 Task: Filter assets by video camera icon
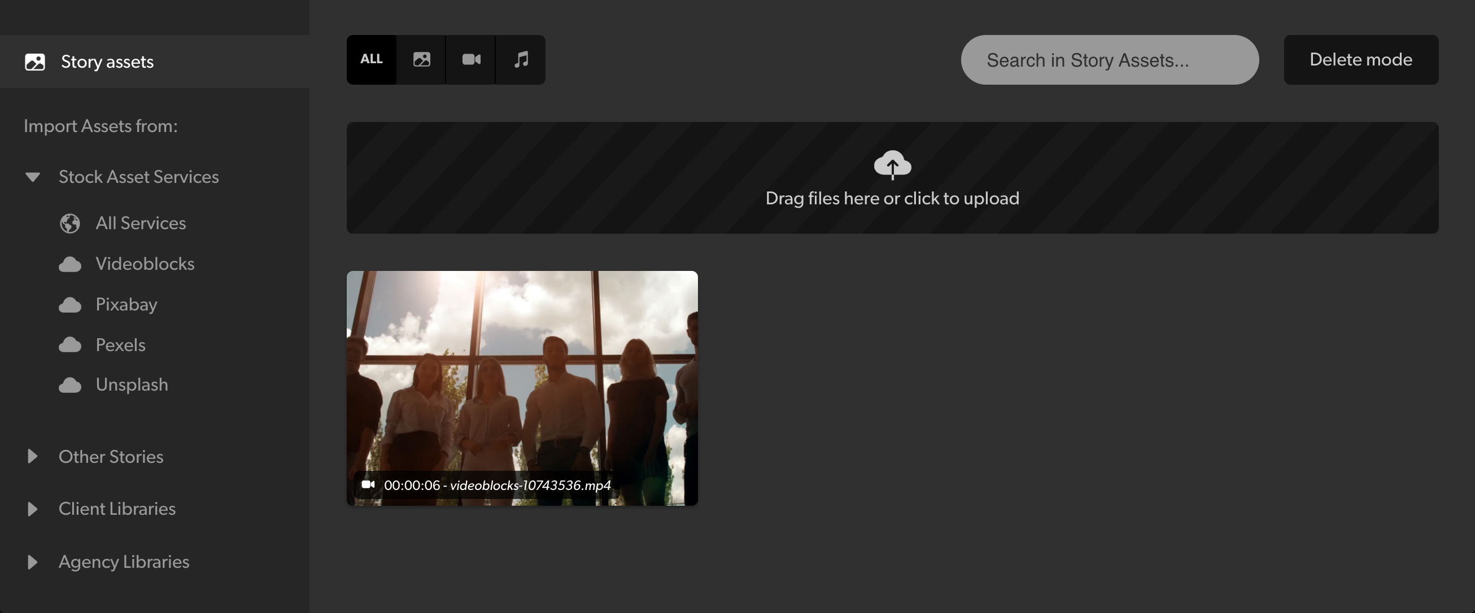pyautogui.click(x=470, y=59)
